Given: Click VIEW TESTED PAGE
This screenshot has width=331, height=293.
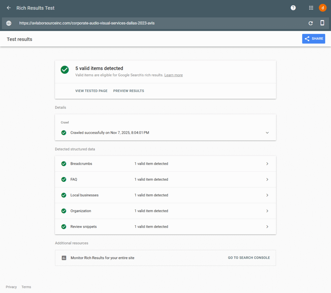Looking at the screenshot, I should pyautogui.click(x=91, y=91).
